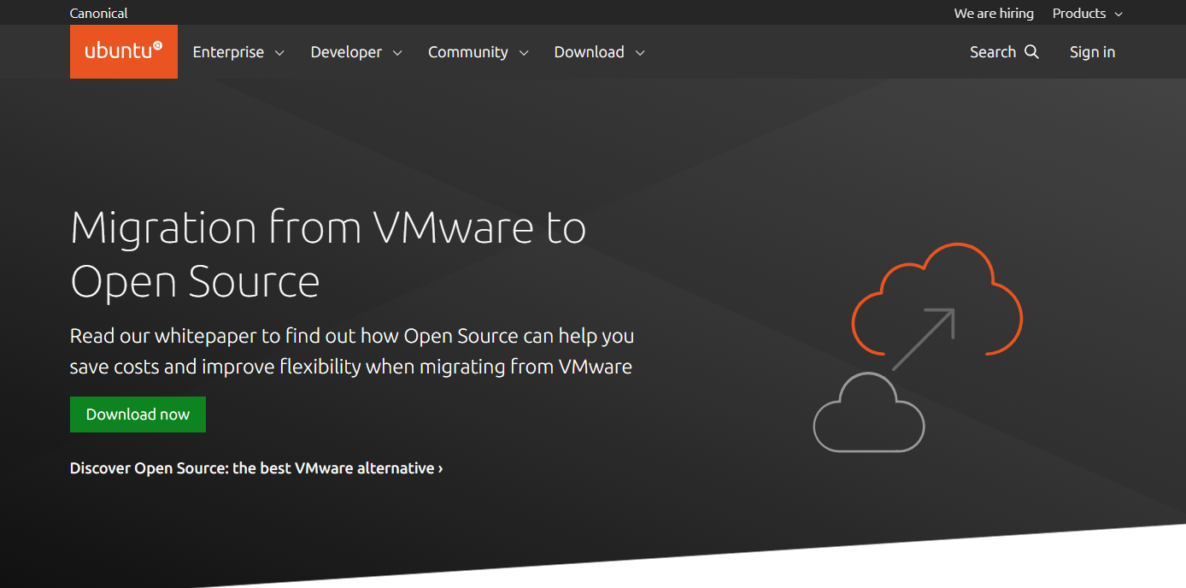Open the Products menu in top bar
The height and width of the screenshot is (588, 1186).
tap(1088, 14)
